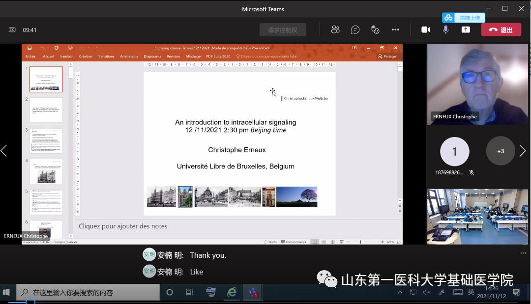Screen dimensions: 531x304
Task: Click the Windows search box
Action: coord(88,292)
